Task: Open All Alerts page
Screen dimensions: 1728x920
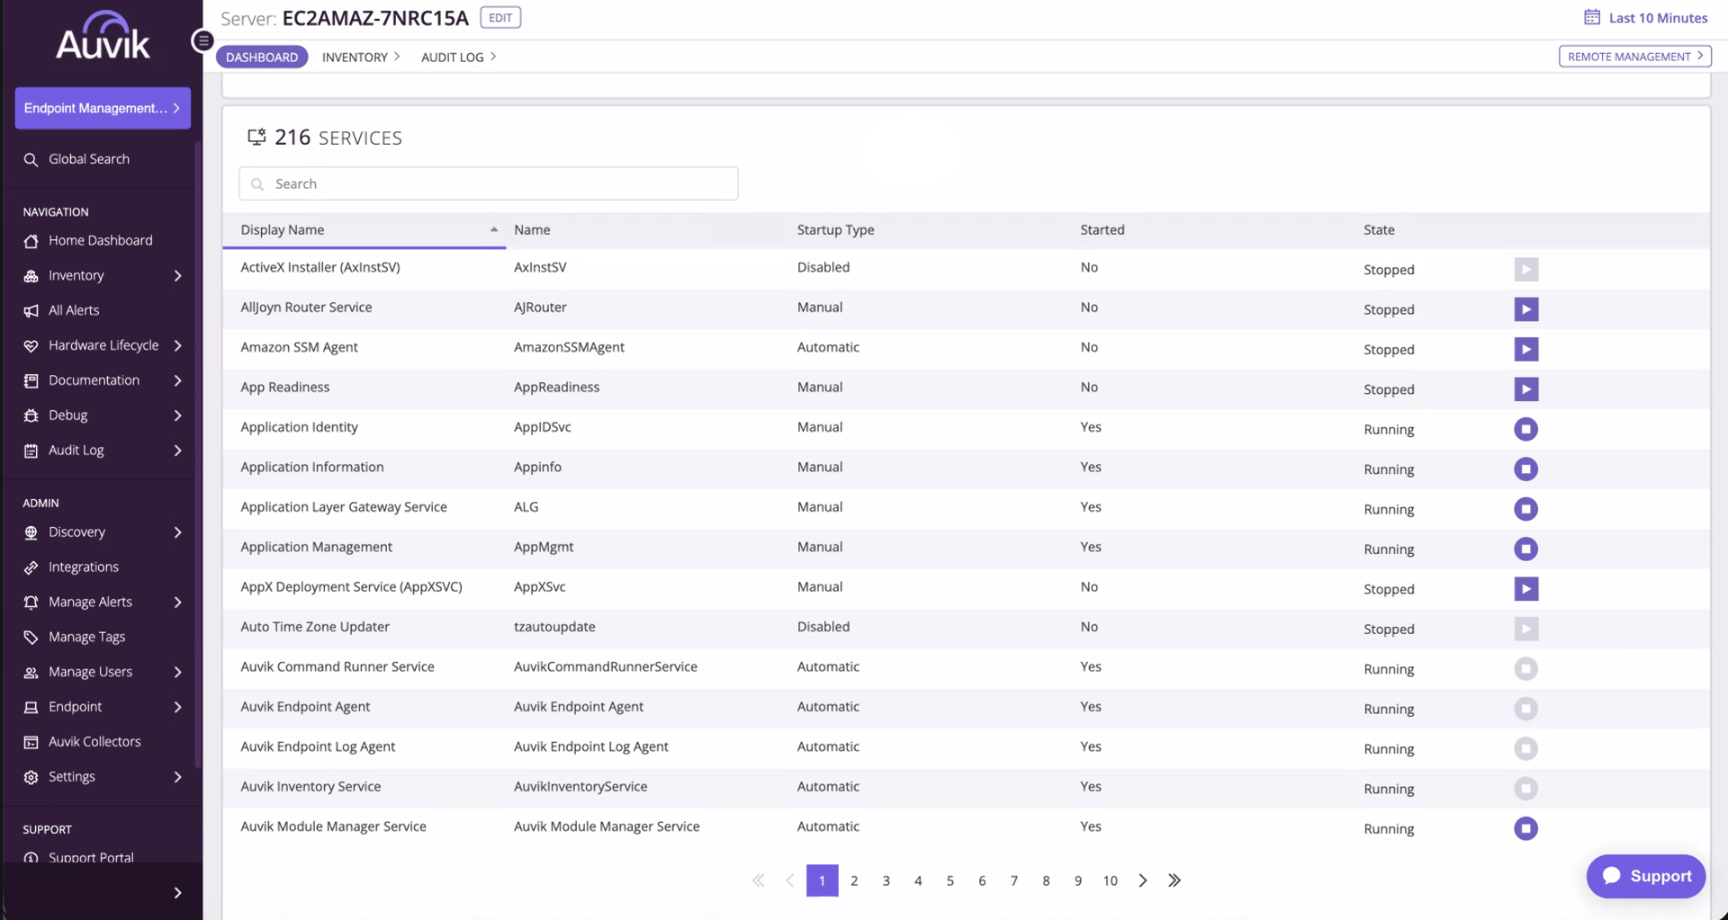Action: [x=74, y=310]
